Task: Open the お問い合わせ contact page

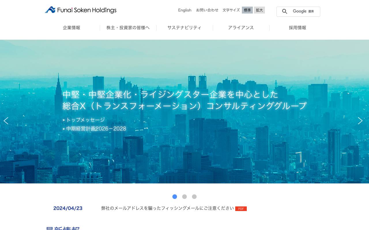Action: [207, 10]
